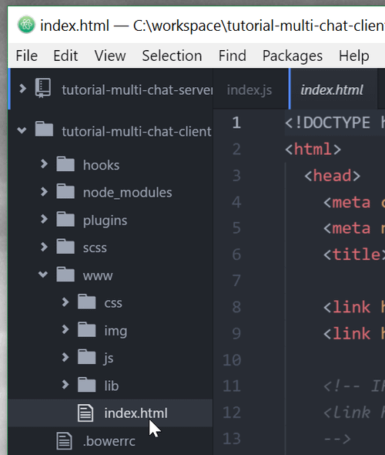Click the tutorial-multi-chat-client folder icon
The width and height of the screenshot is (385, 455).
pos(44,129)
